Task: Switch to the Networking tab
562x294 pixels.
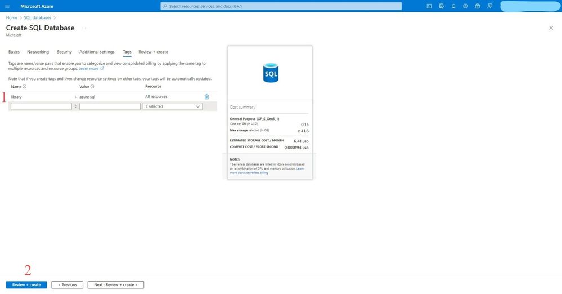Action: coord(38,52)
